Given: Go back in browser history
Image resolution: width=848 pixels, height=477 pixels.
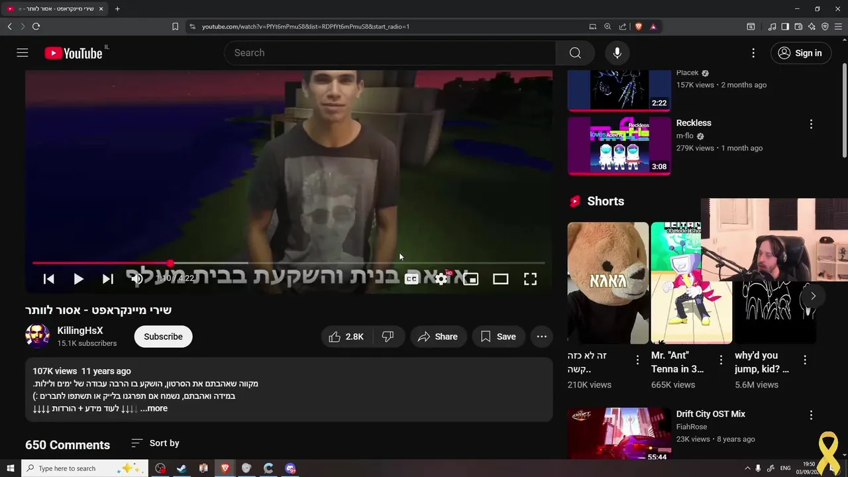Looking at the screenshot, I should pos(9,26).
